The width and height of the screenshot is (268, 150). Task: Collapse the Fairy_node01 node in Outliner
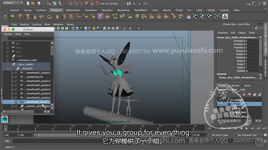coord(8,64)
